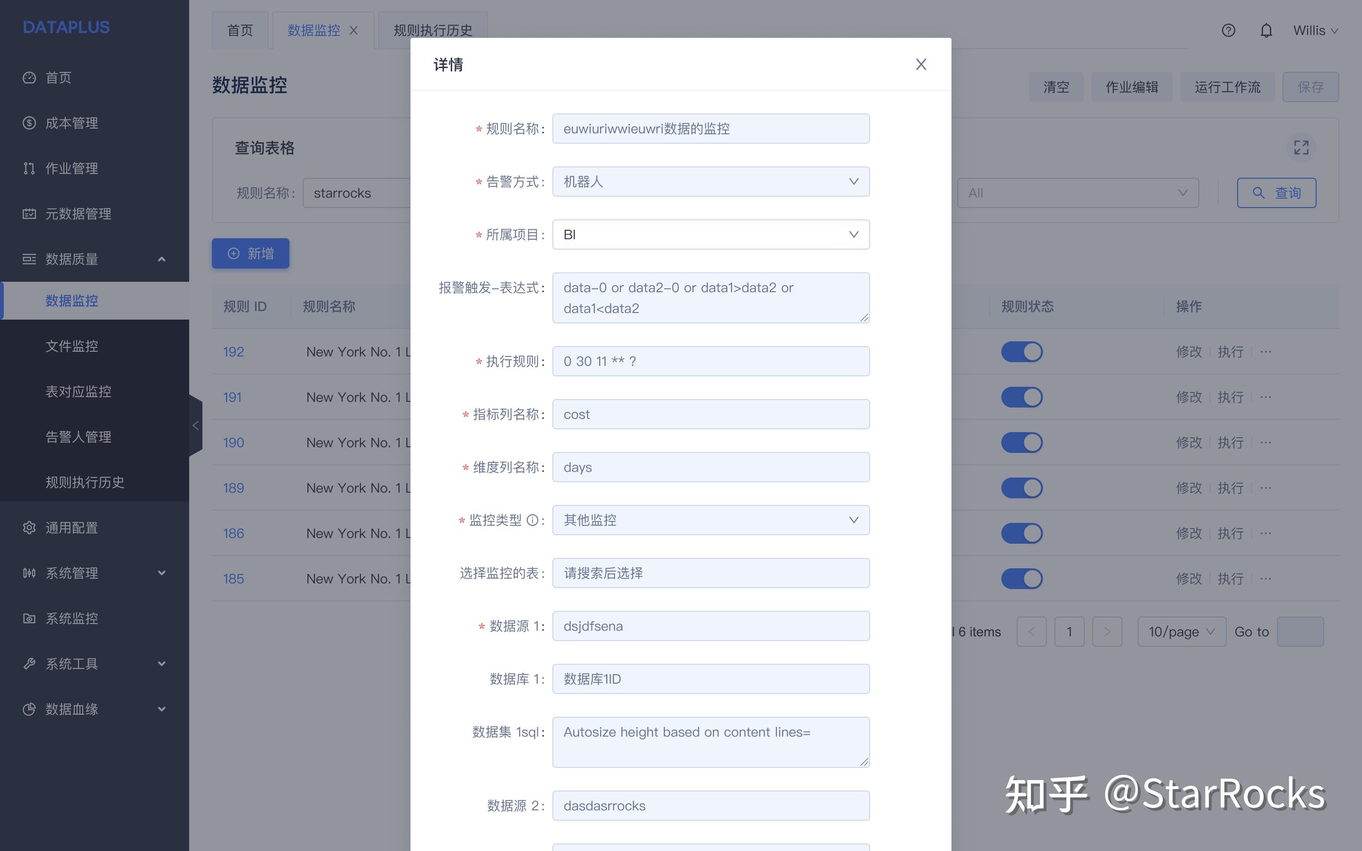
Task: Open the notification bell
Action: (x=1266, y=30)
